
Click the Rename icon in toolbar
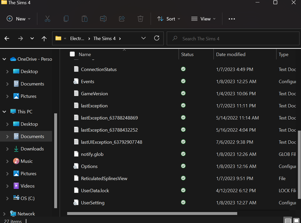(103, 19)
